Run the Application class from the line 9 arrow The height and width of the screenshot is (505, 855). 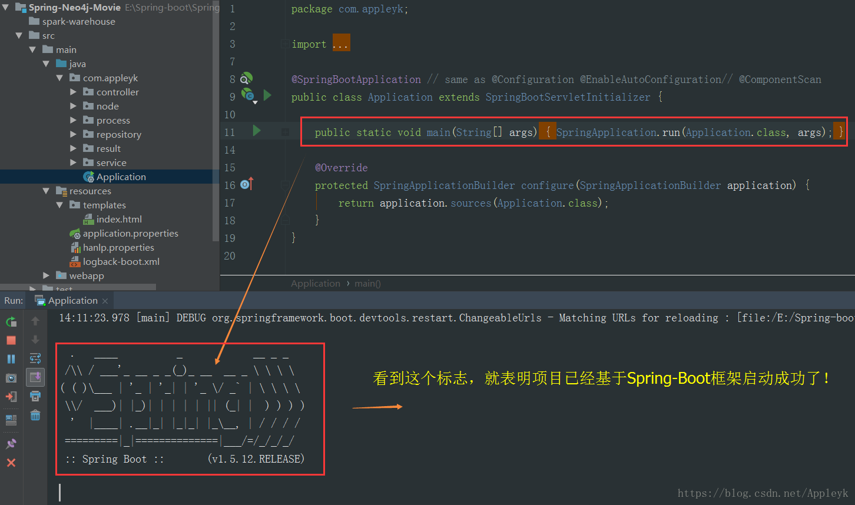point(267,95)
